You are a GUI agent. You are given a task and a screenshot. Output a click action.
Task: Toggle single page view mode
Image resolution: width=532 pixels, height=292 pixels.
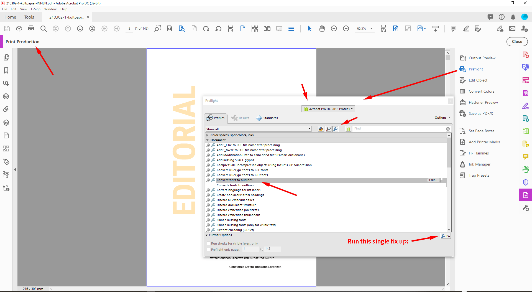point(243,29)
